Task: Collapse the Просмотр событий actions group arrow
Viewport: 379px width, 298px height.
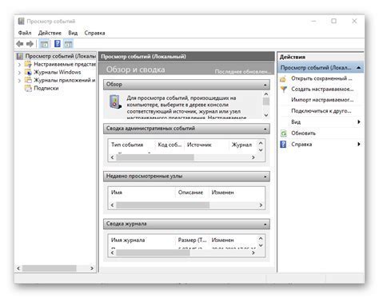Action: (x=359, y=68)
